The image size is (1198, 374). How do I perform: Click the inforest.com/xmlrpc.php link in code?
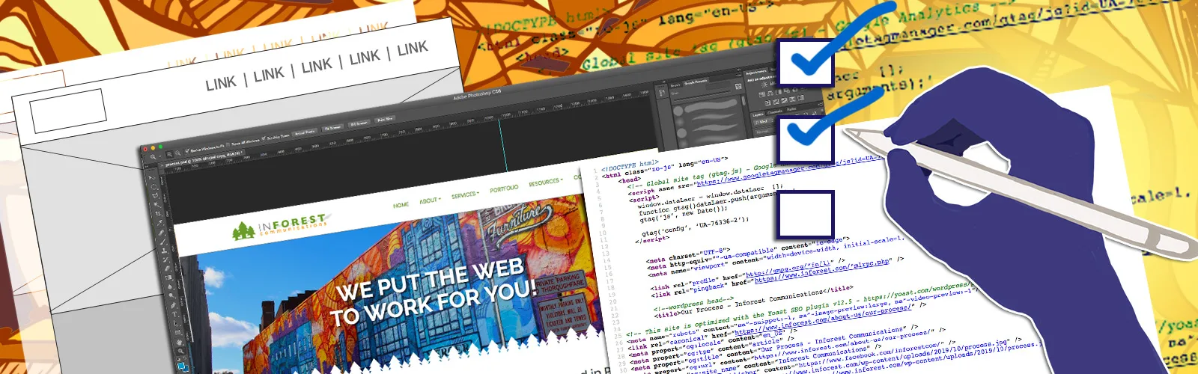tap(822, 272)
